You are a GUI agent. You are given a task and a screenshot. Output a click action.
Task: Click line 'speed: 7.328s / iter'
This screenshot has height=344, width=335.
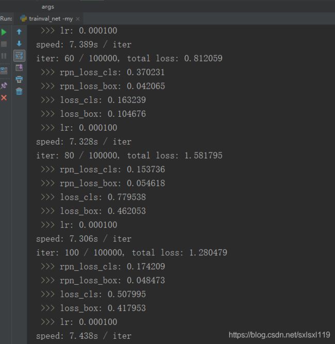click(83, 142)
